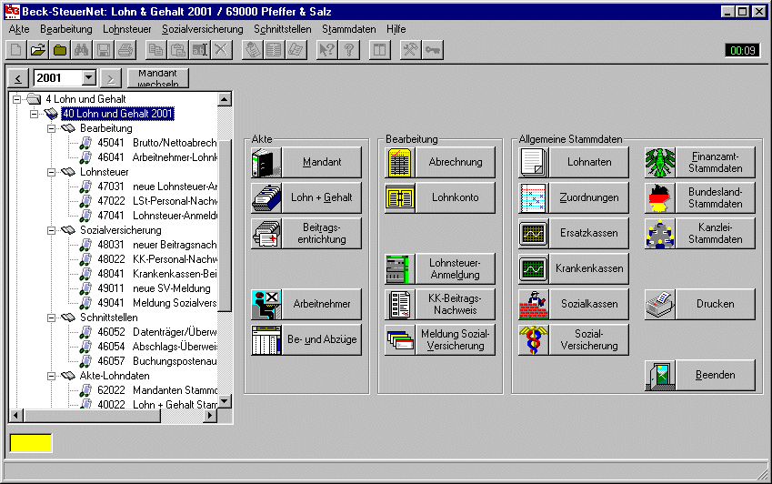Collapse the Sozialversicherung tree branch
This screenshot has width=772, height=484.
(51, 230)
